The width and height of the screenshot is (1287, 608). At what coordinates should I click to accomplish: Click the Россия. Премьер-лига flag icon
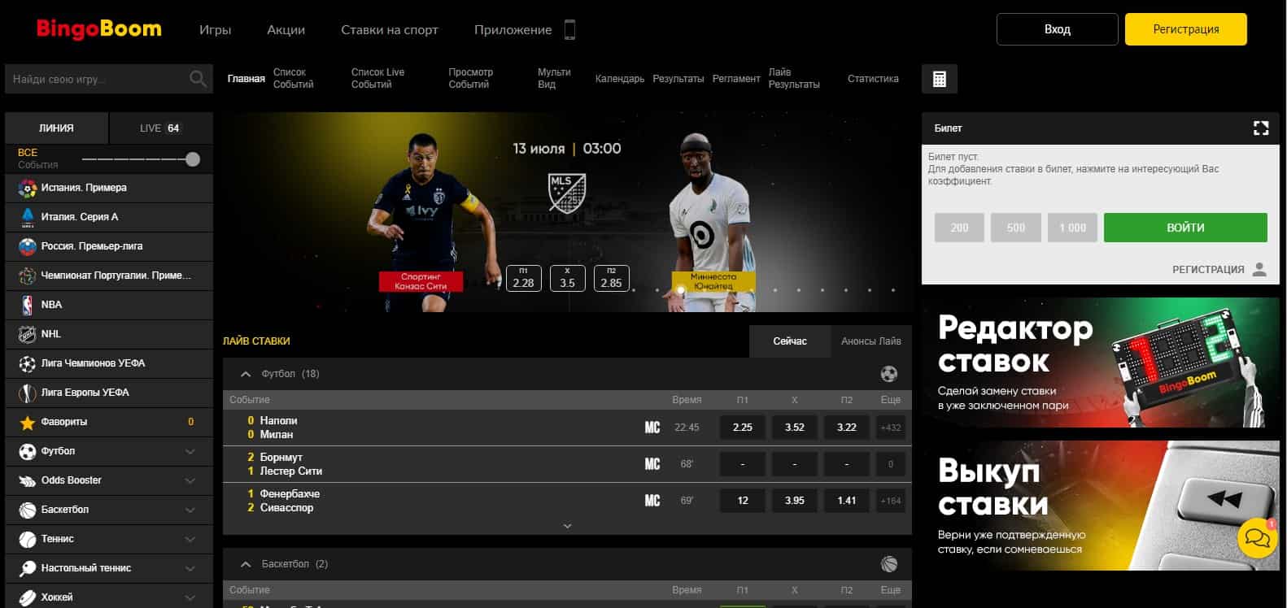coord(28,246)
